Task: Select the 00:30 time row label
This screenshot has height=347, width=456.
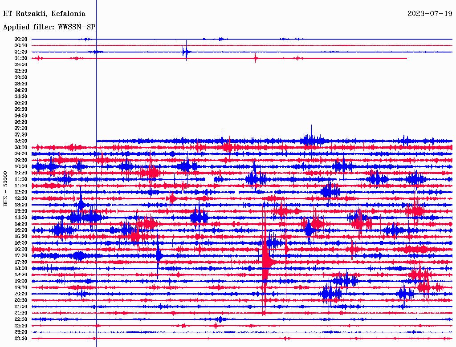Action: tap(21, 46)
